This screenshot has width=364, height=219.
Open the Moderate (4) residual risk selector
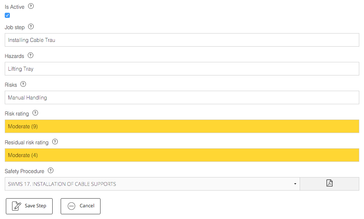pos(182,155)
